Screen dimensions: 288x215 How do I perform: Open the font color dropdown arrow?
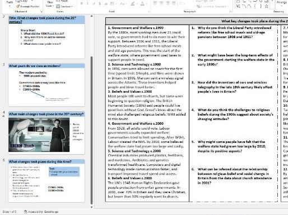[147, 4]
